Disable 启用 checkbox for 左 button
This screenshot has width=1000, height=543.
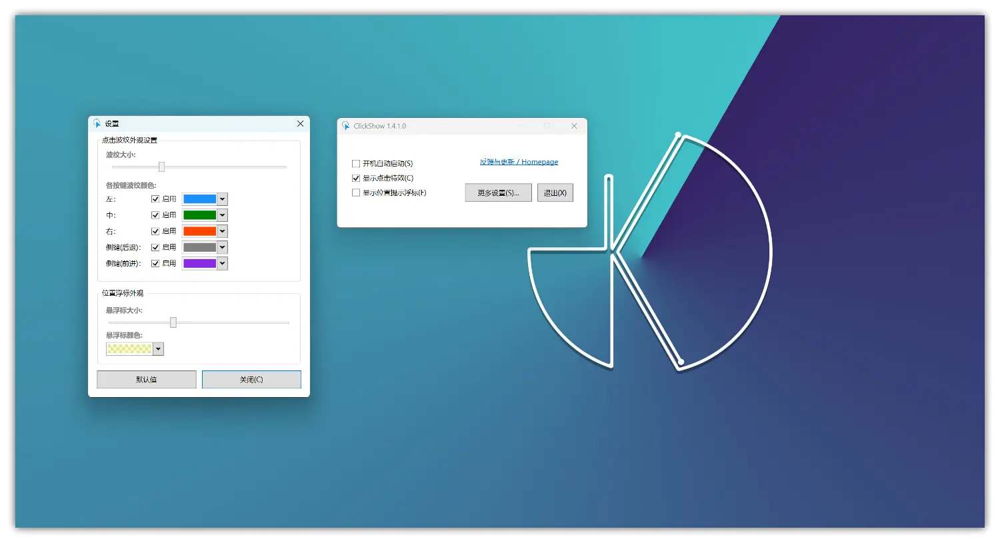click(x=155, y=199)
